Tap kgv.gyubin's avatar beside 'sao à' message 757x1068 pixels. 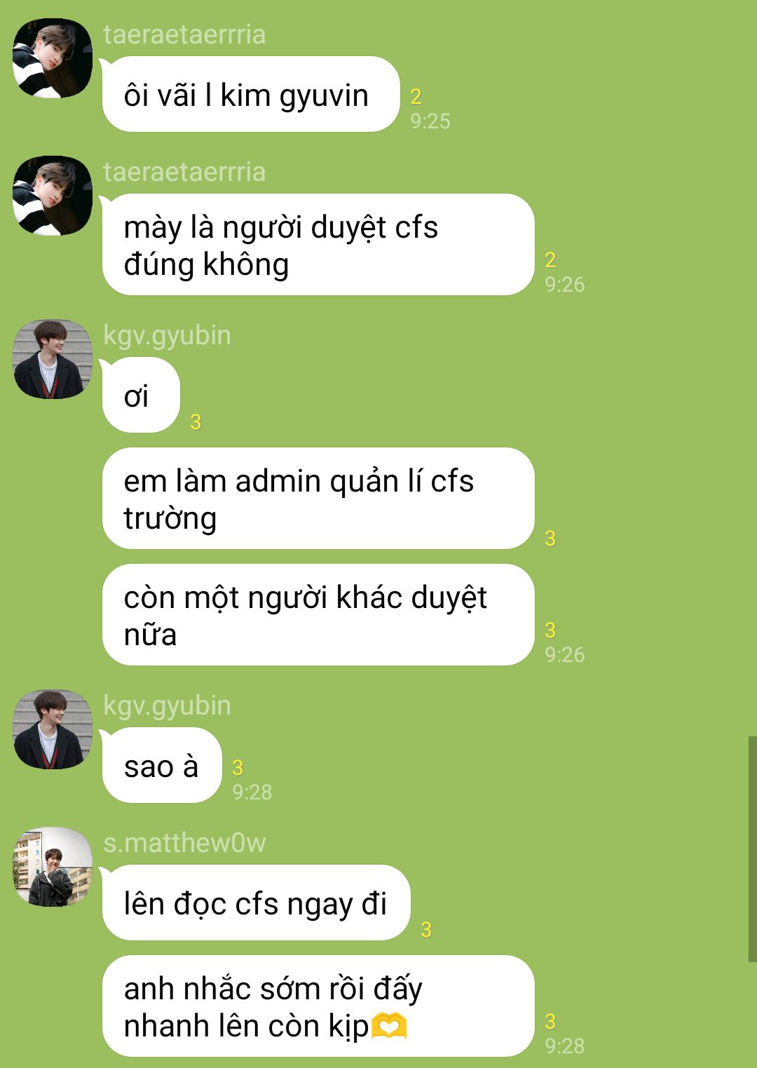(x=53, y=729)
